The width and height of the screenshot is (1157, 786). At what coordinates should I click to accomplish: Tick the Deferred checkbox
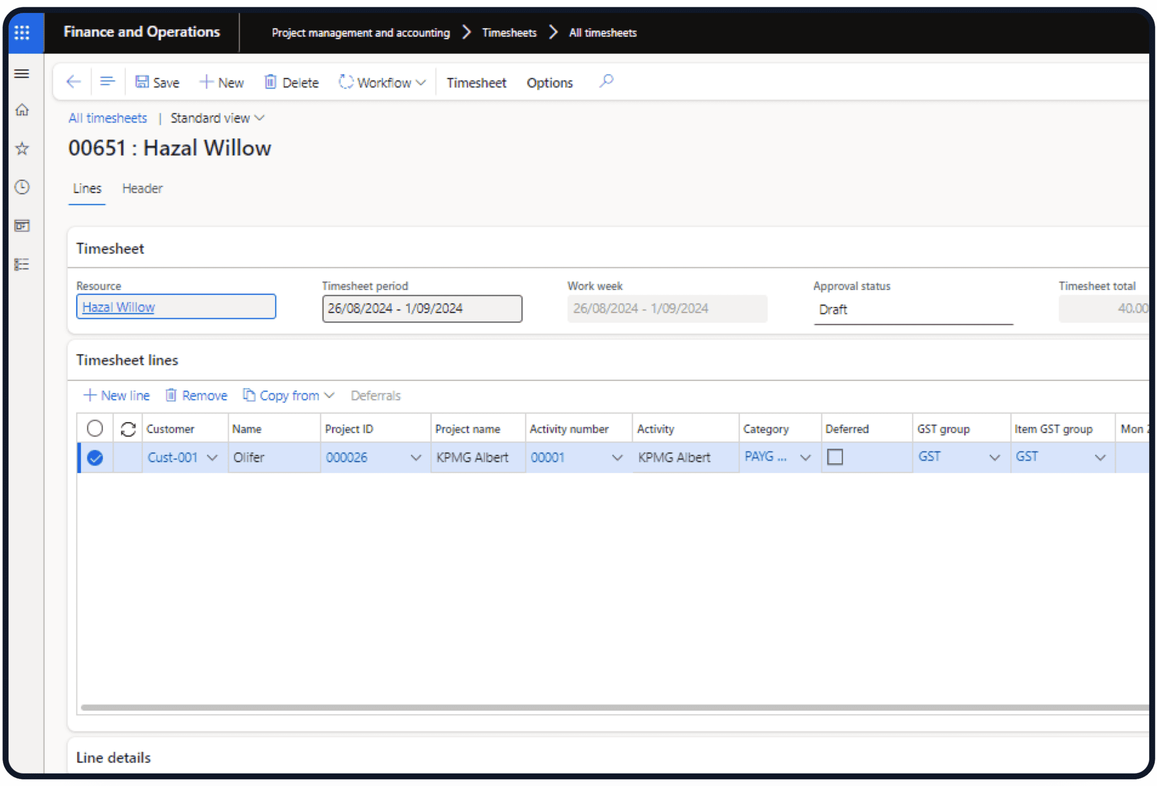click(x=835, y=457)
